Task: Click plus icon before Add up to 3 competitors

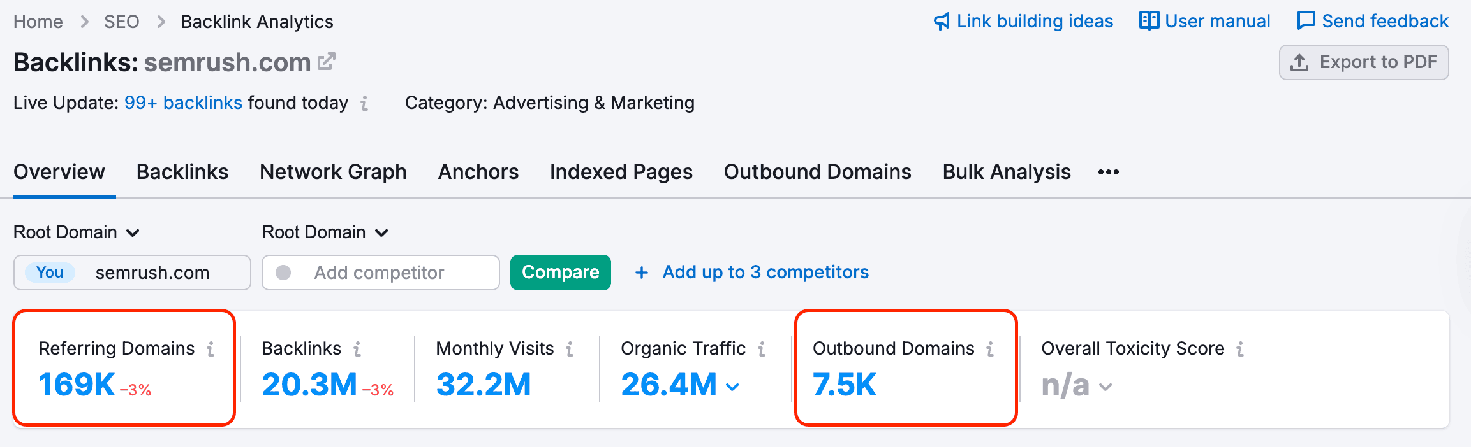Action: pos(642,273)
